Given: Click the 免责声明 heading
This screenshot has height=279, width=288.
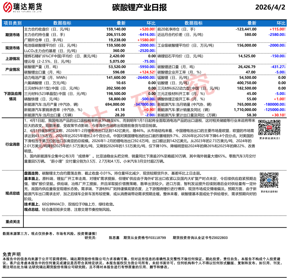Looking at the screenshot, I should coord(12,254).
